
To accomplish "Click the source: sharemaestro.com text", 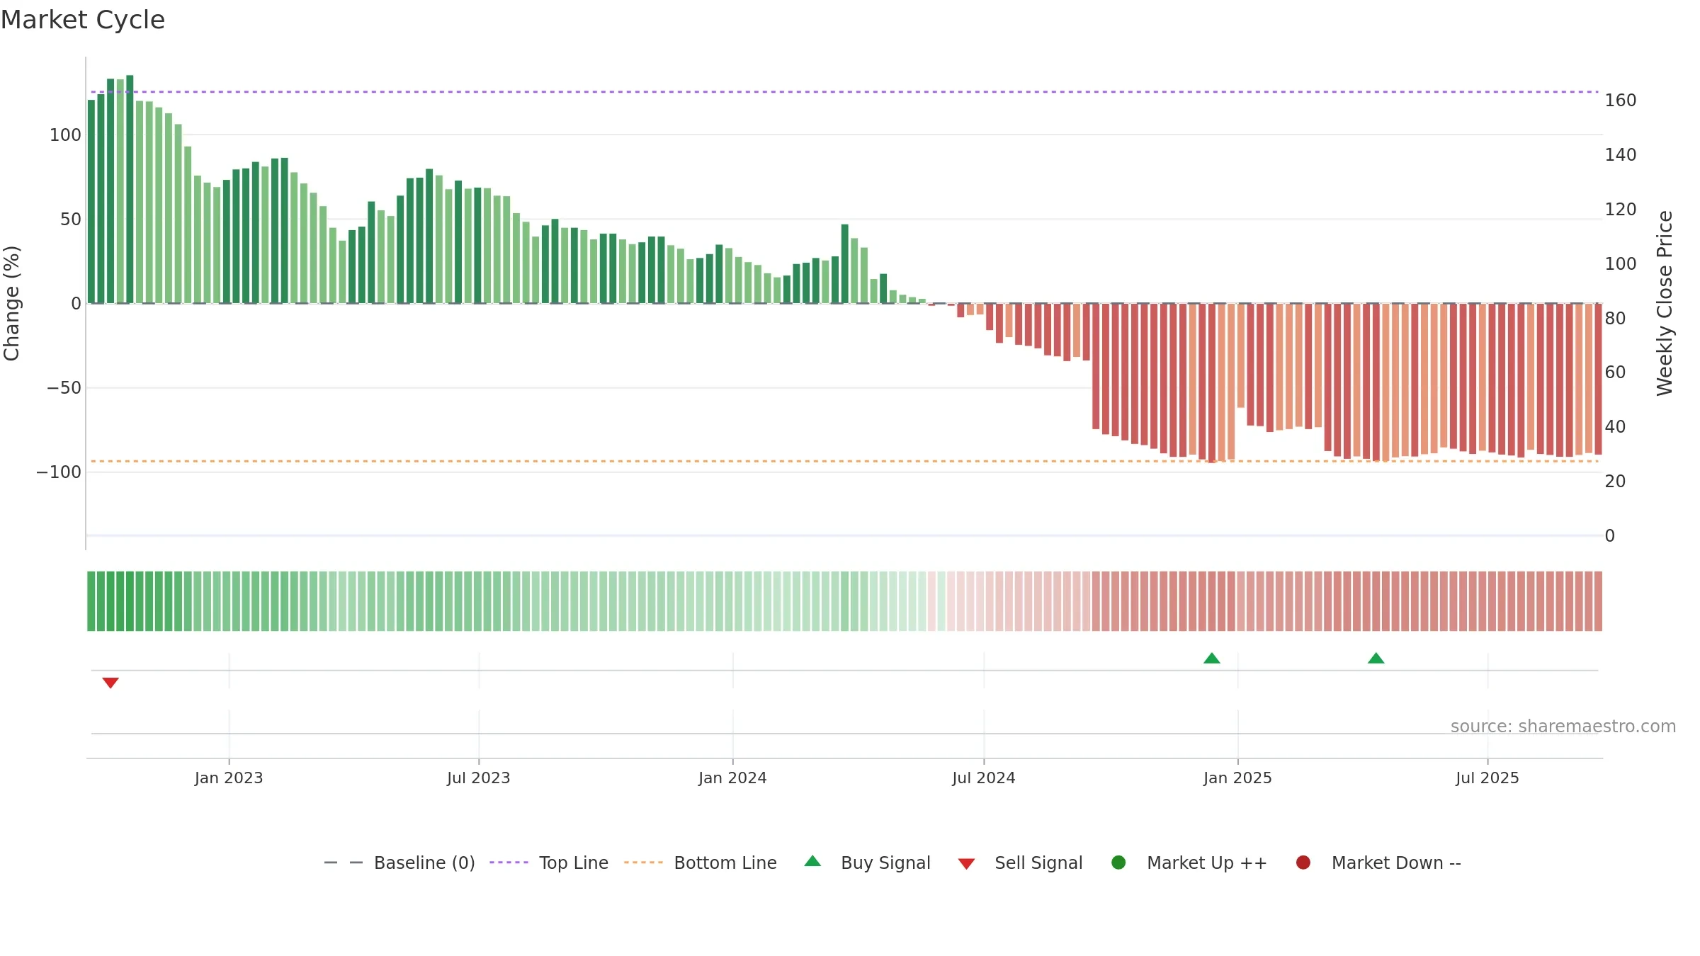I will point(1563,727).
